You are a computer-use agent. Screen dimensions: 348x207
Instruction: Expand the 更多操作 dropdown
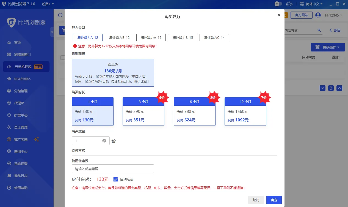coord(328,47)
